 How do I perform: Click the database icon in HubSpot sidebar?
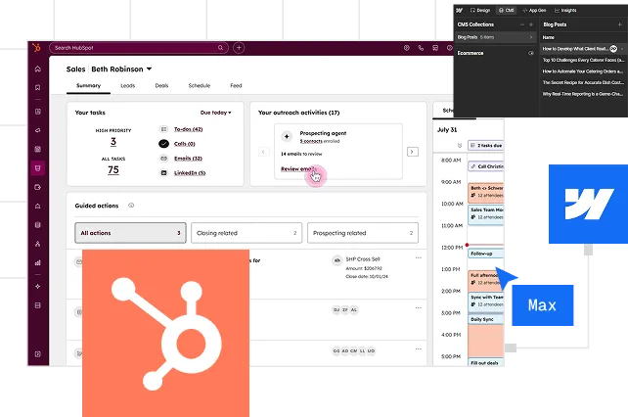point(37,225)
